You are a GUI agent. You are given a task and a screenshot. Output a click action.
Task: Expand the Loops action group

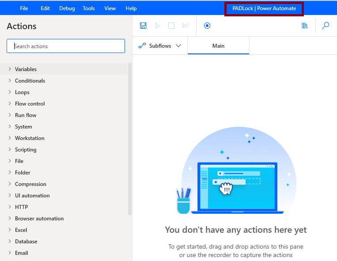tap(64, 92)
